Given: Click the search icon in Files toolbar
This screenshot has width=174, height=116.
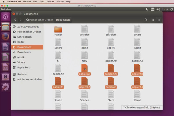Looking at the screenshot, I should [x=146, y=20].
